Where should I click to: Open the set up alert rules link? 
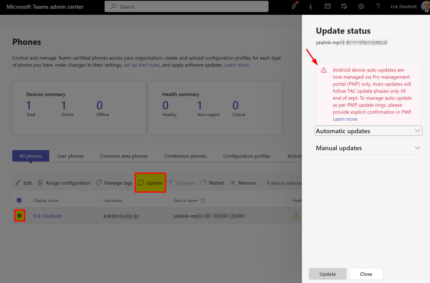point(142,65)
